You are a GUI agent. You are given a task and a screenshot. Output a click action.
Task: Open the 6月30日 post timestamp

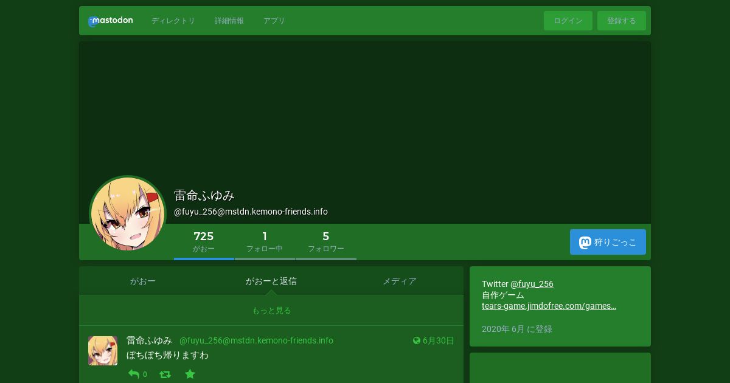[x=438, y=340]
